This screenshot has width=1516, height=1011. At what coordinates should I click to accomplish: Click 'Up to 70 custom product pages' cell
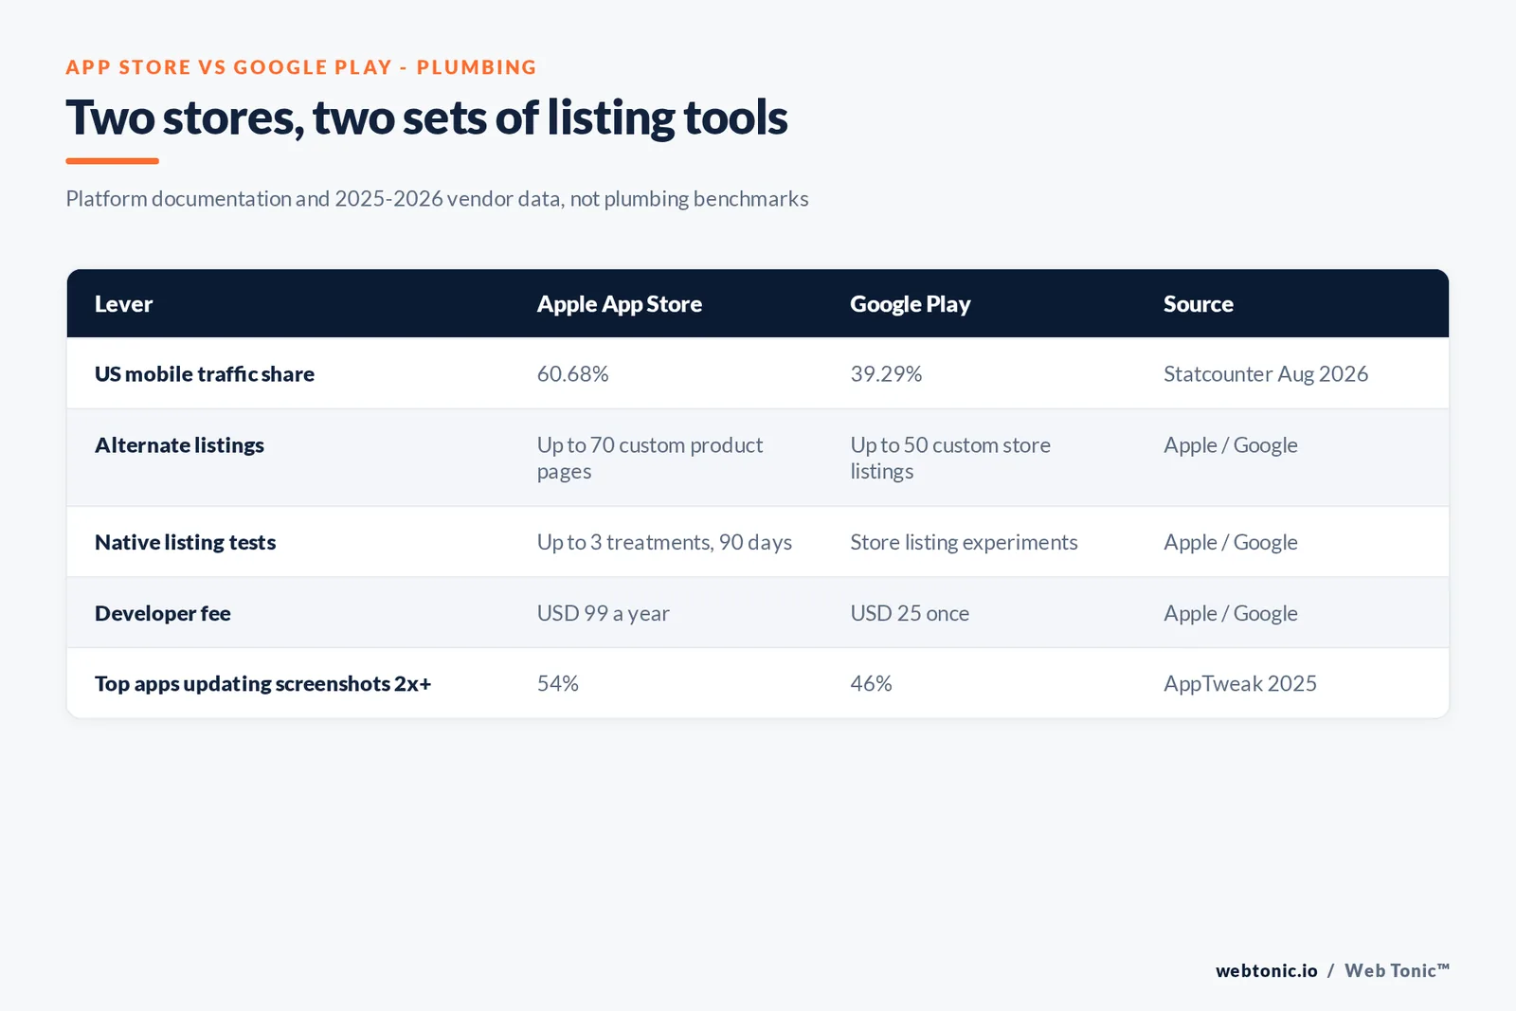click(x=650, y=459)
